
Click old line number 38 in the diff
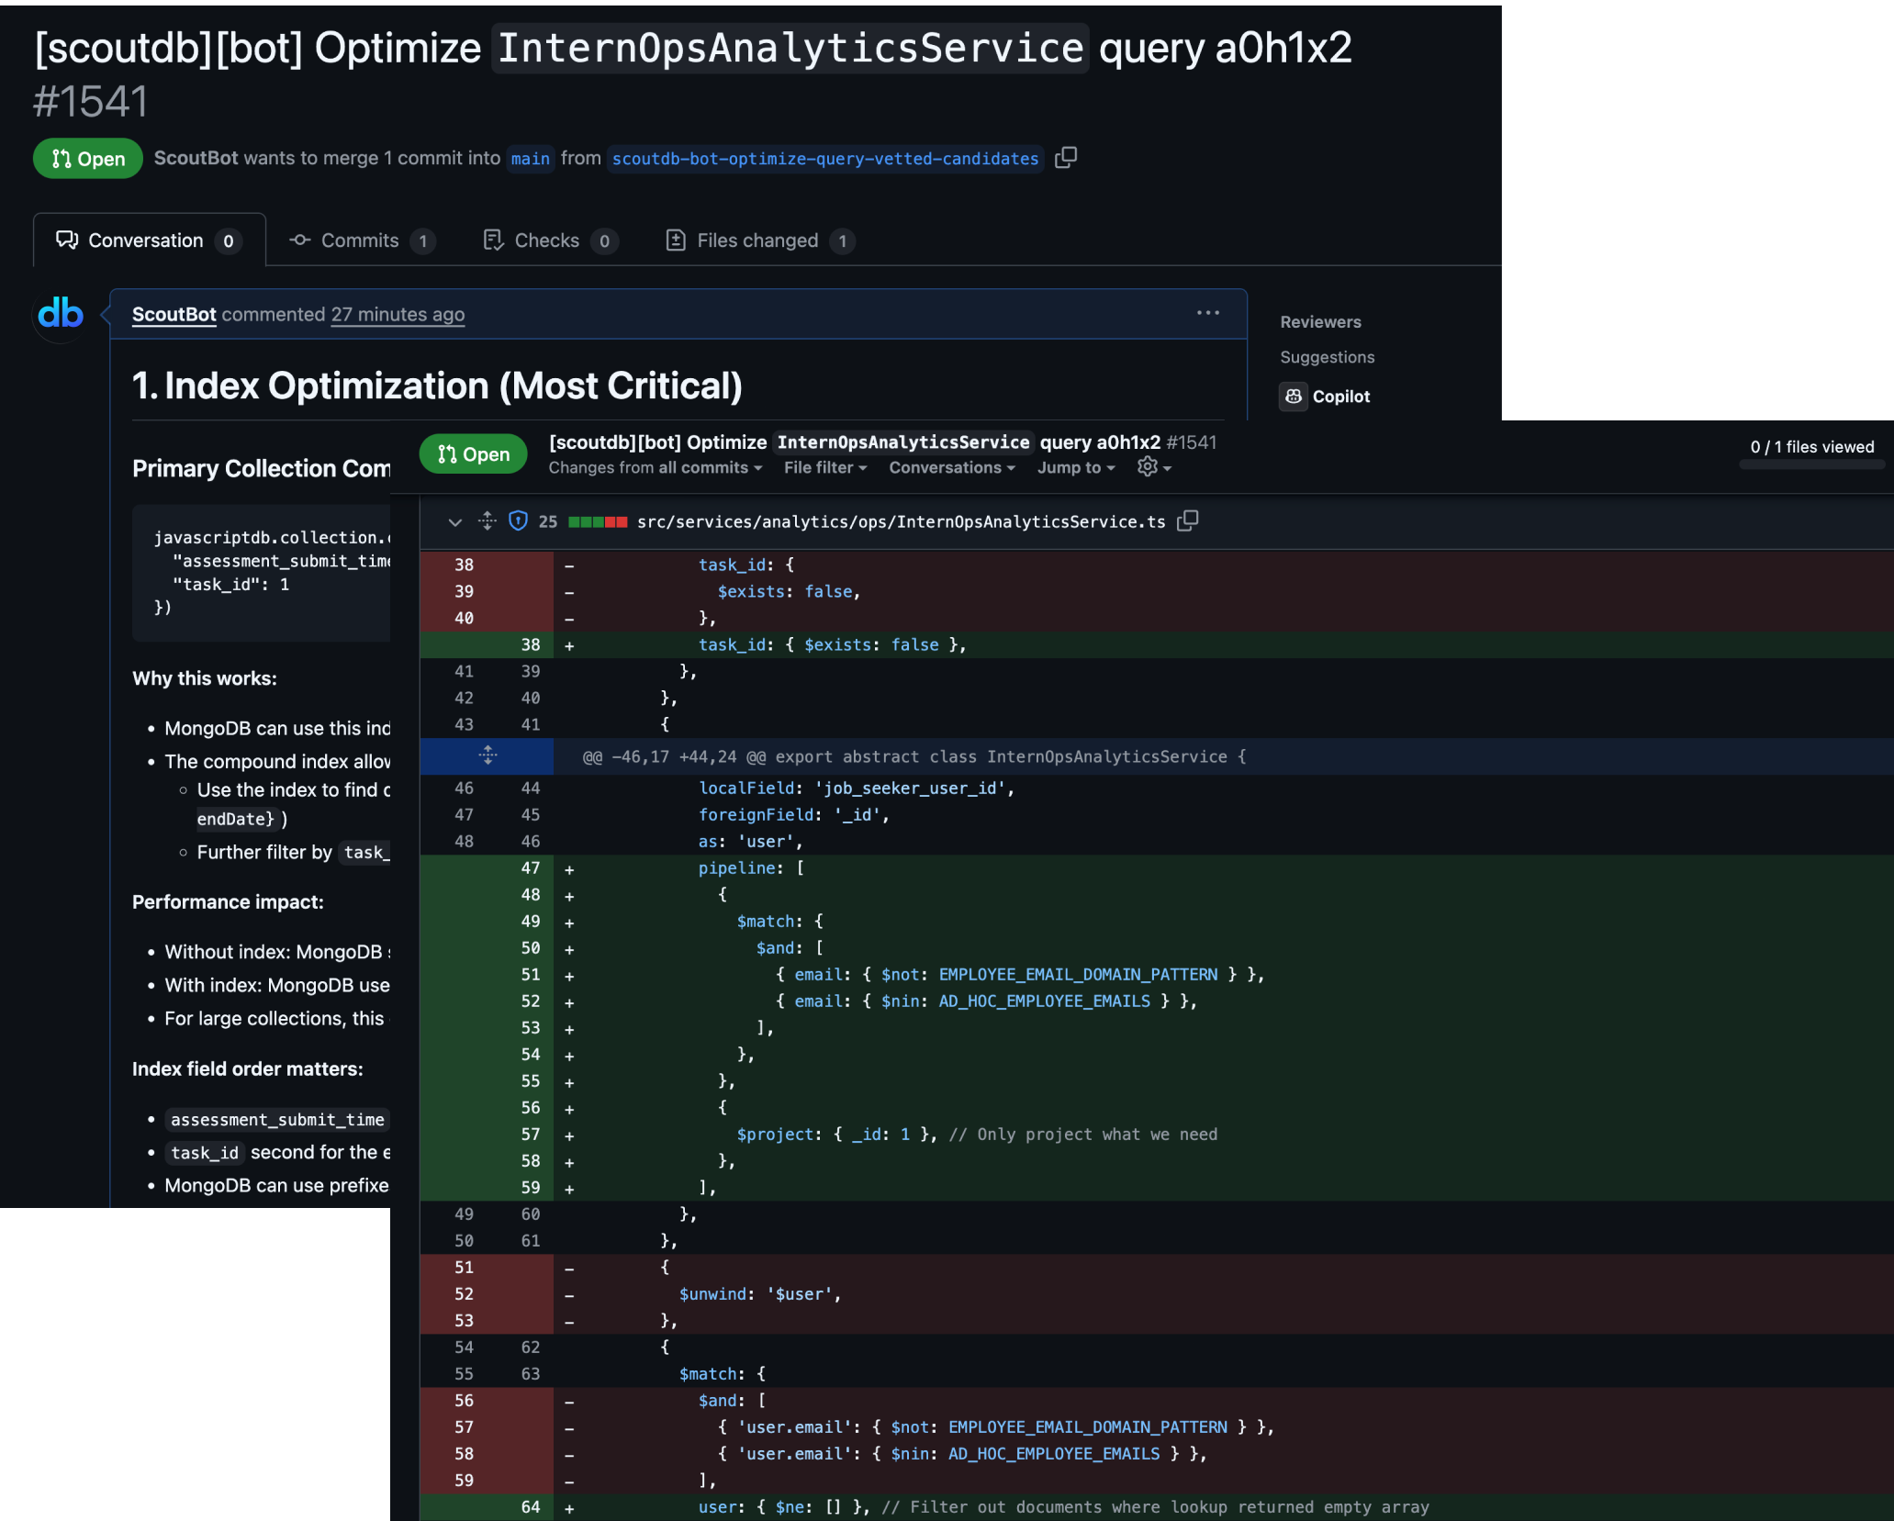pos(464,565)
